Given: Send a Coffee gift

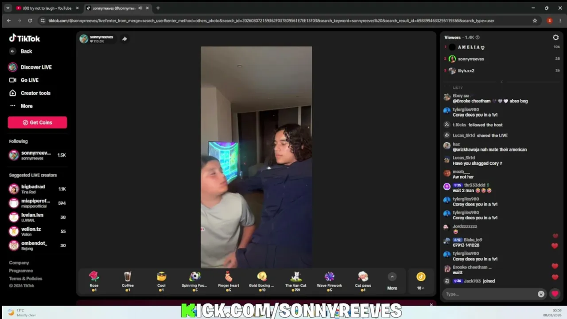Looking at the screenshot, I should point(128,282).
